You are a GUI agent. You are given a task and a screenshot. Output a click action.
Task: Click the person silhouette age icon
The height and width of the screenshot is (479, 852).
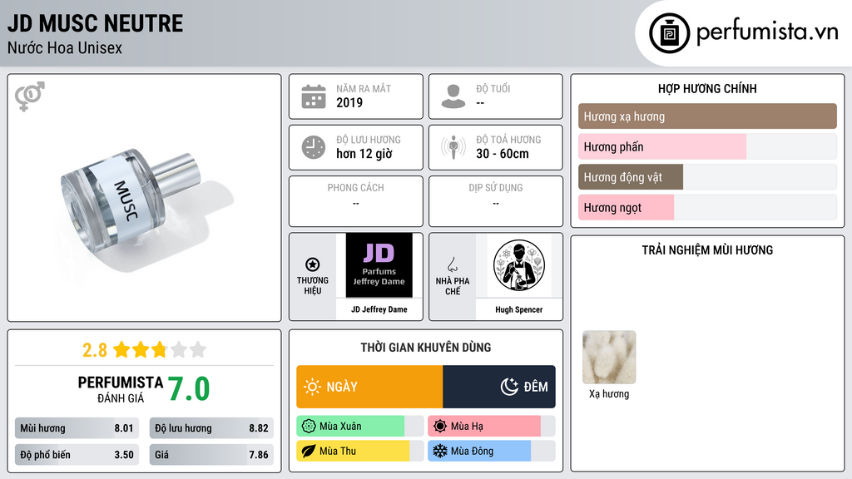click(453, 96)
